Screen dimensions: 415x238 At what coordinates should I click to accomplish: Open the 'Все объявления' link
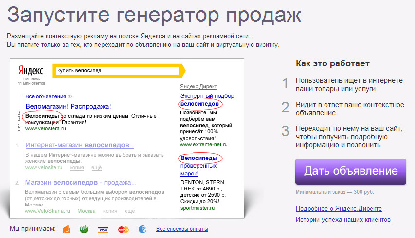pyautogui.click(x=46, y=97)
